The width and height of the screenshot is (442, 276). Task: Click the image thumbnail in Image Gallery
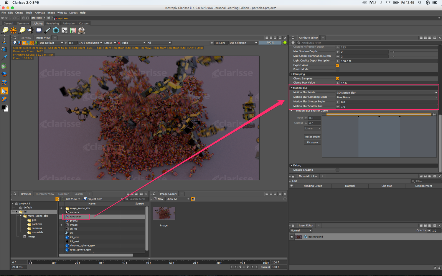point(164,213)
